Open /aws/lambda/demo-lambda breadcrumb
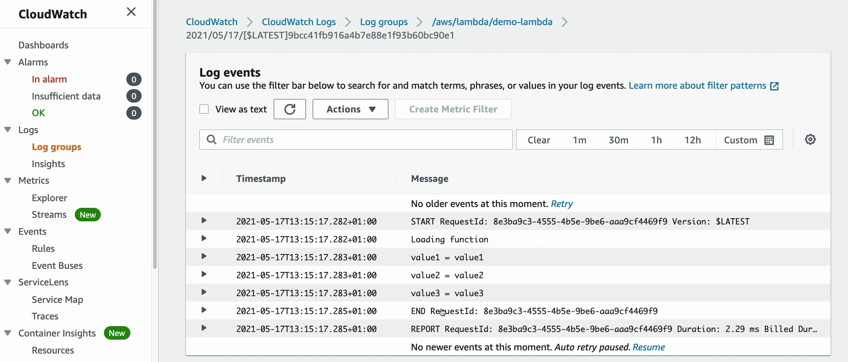 492,22
